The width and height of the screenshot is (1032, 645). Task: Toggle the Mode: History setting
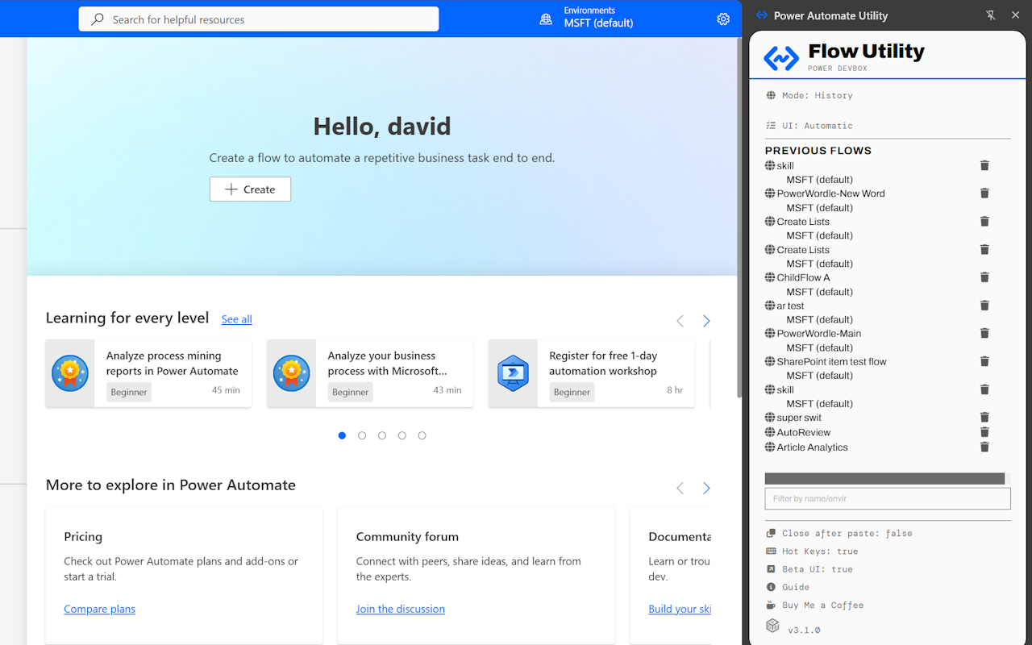[809, 95]
